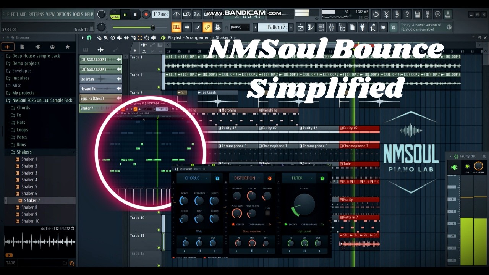This screenshot has width=489, height=275.
Task: Click the tempo 112.000 field
Action: 160,15
